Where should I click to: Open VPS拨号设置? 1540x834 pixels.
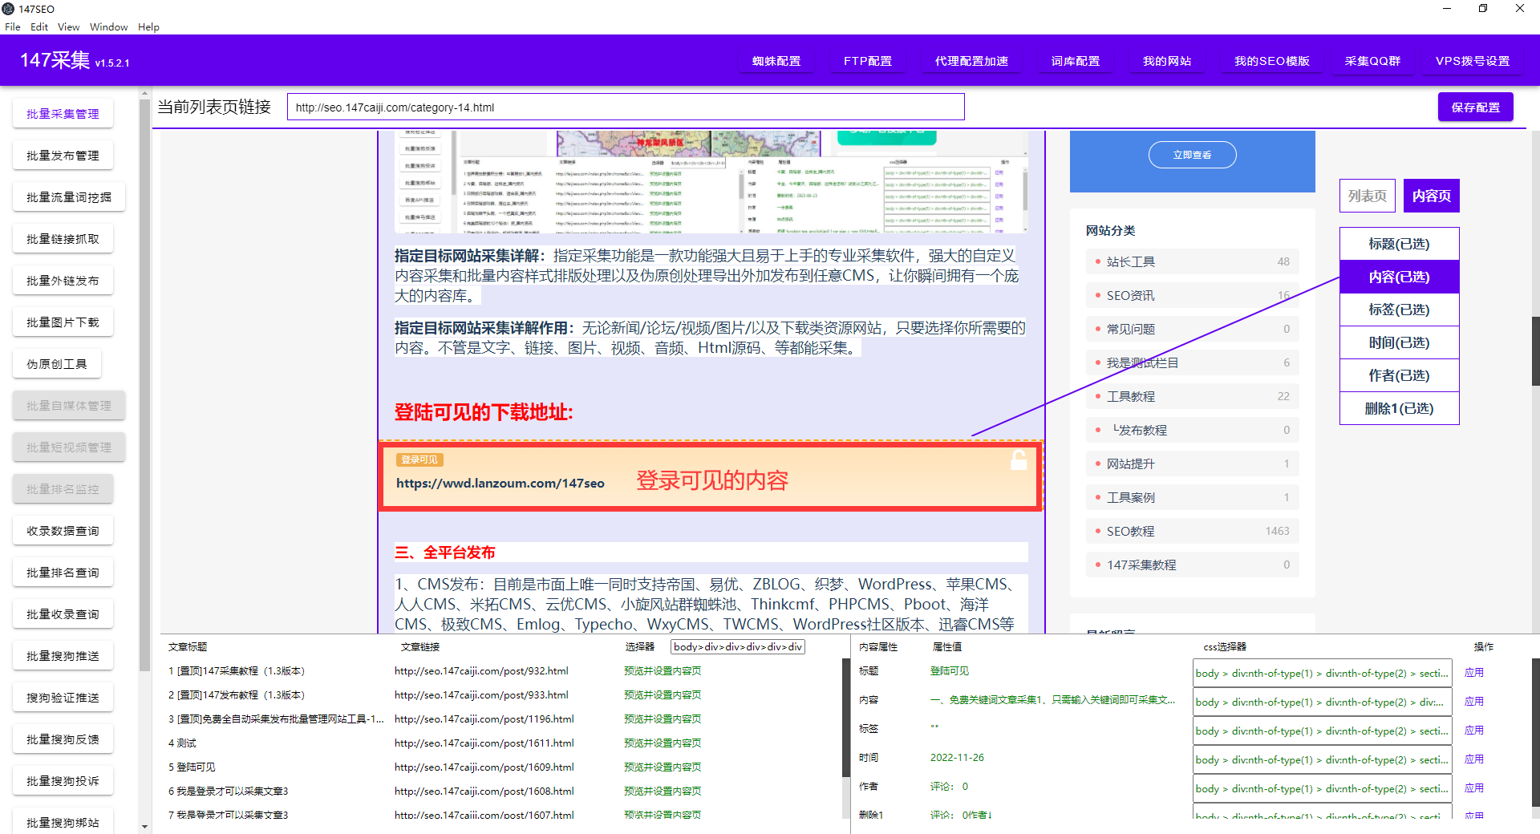tap(1472, 60)
